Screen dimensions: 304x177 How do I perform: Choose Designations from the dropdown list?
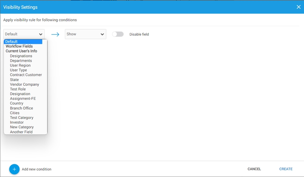(21, 56)
